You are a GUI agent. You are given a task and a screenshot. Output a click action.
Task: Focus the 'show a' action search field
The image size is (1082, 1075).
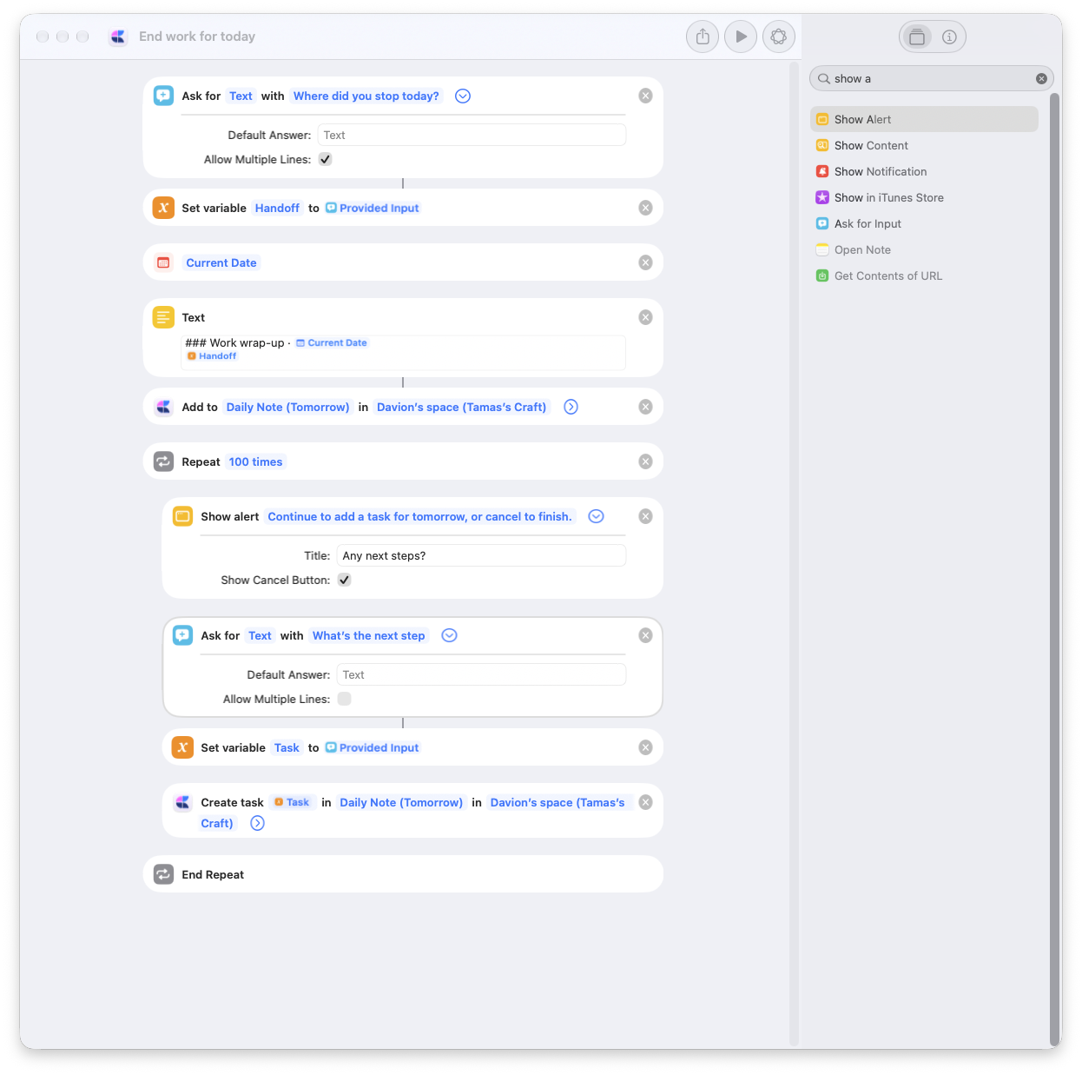(931, 78)
